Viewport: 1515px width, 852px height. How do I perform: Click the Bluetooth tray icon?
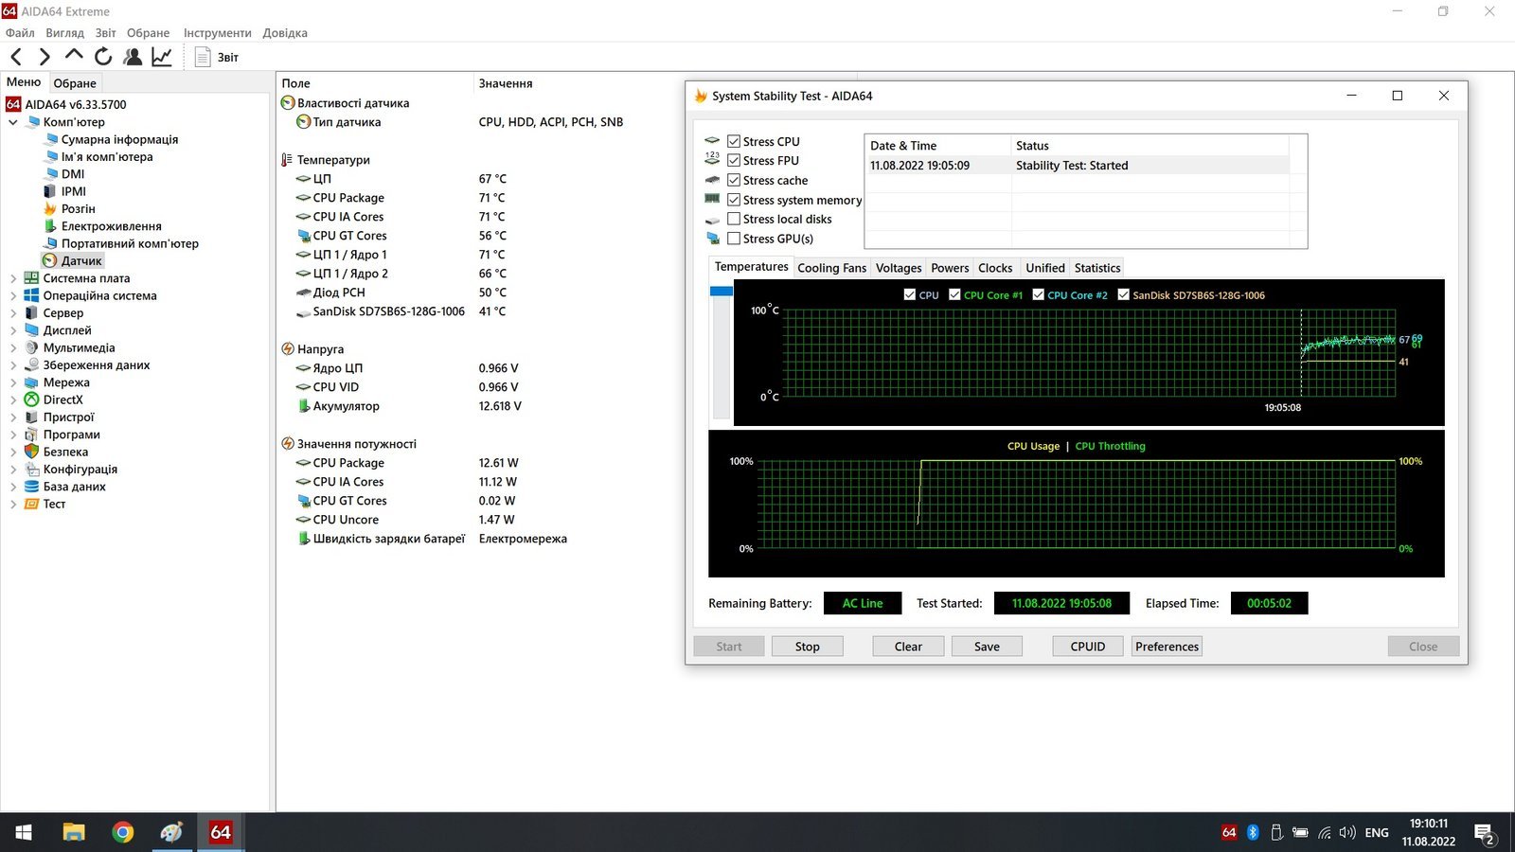click(x=1253, y=832)
